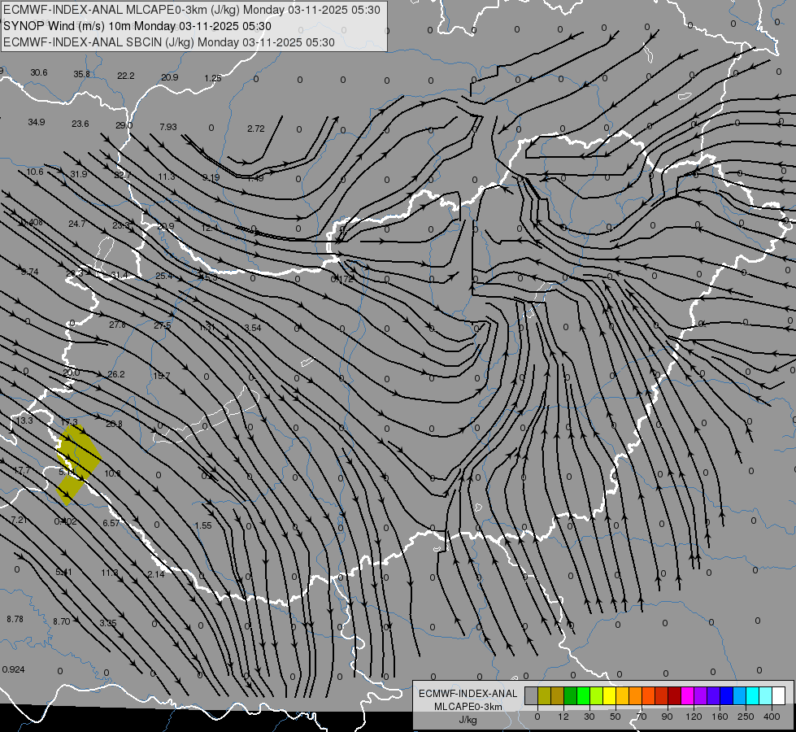Click the pure blue legend swatch
Screen dimensions: 796x732
(726, 695)
